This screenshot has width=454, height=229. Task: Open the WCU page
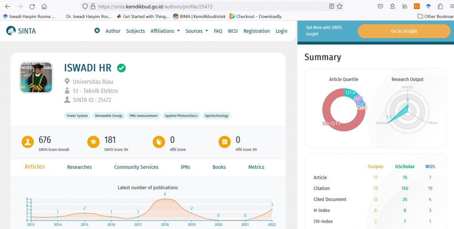coord(232,31)
